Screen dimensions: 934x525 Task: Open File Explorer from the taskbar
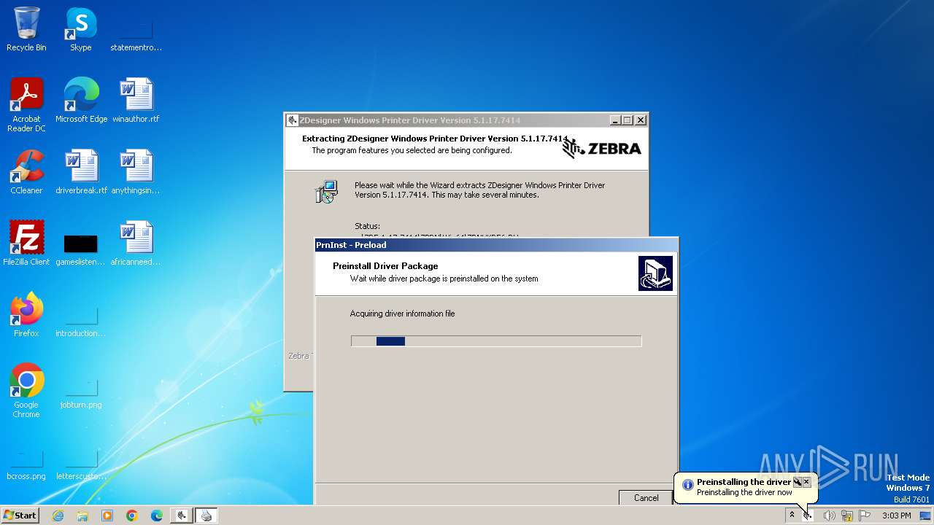tap(82, 516)
